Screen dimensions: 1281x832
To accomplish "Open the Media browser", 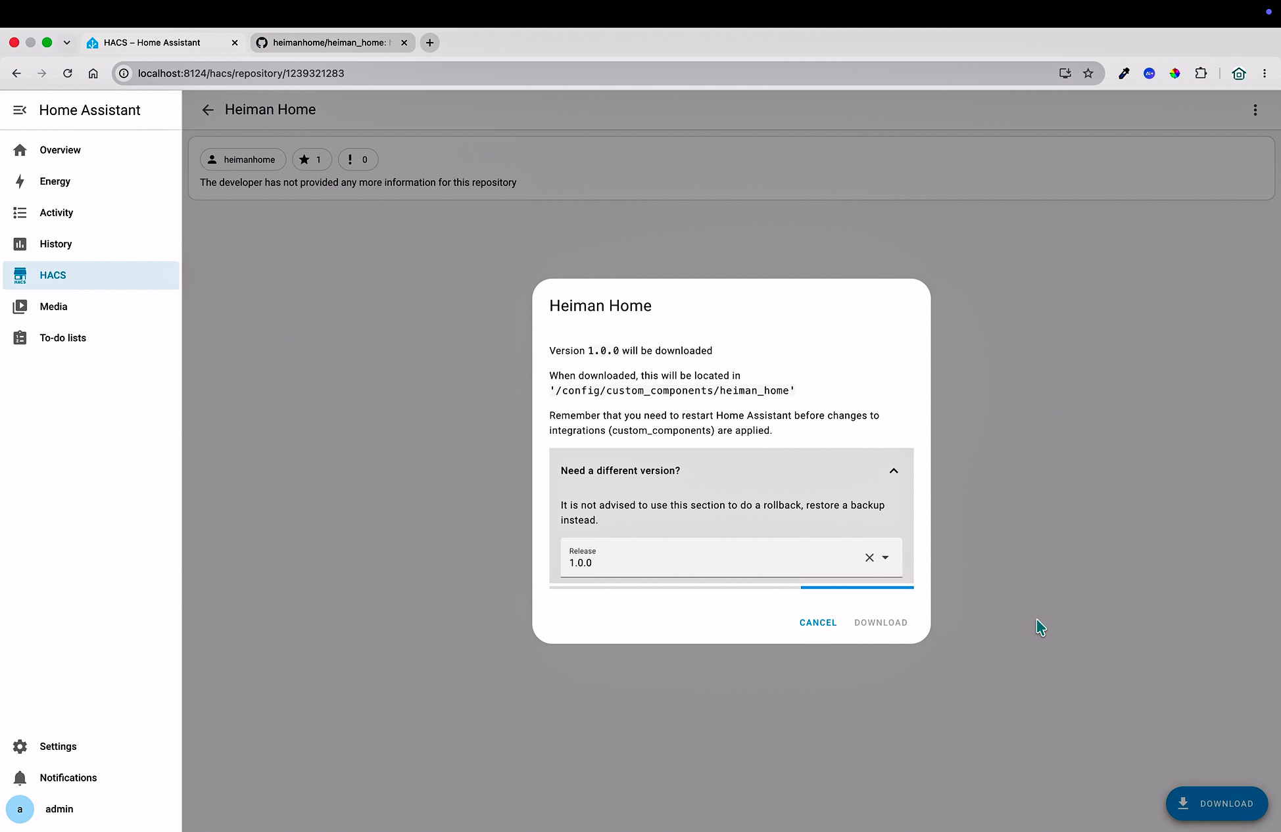I will coord(91,306).
